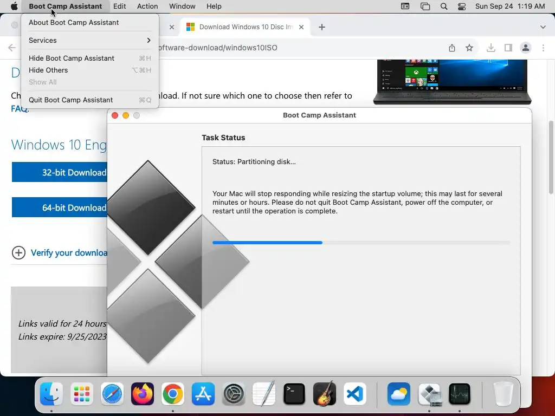The image size is (555, 416).
Task: Click 32-bit Download button
Action: coord(60,172)
